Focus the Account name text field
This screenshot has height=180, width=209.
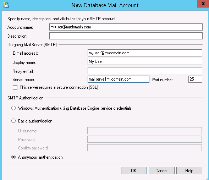click(126, 27)
